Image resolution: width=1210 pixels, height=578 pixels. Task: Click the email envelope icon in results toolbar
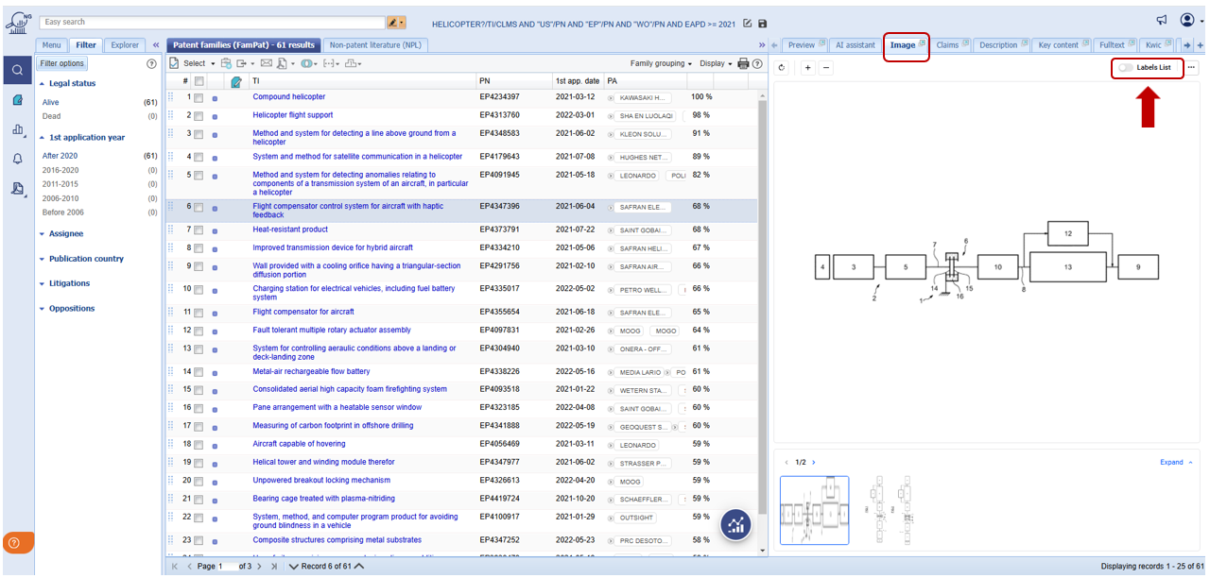tap(267, 63)
